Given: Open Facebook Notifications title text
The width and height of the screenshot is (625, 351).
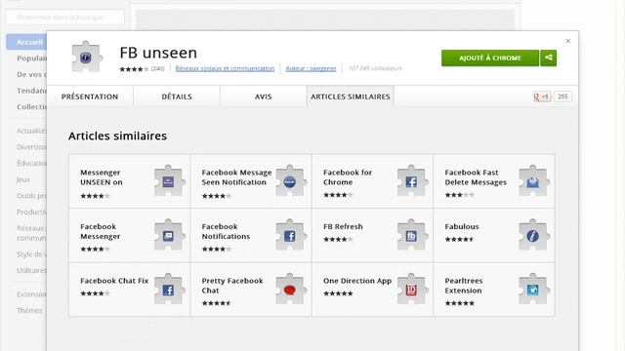Looking at the screenshot, I should pyautogui.click(x=226, y=231).
